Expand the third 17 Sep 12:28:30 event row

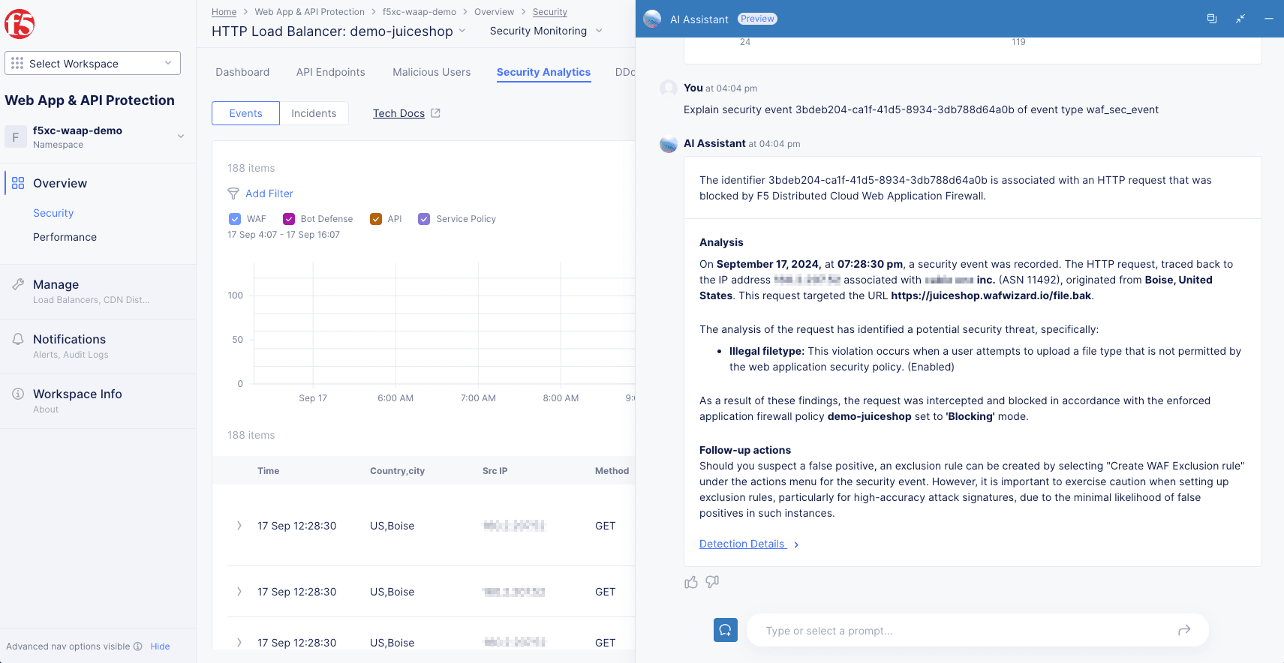239,643
